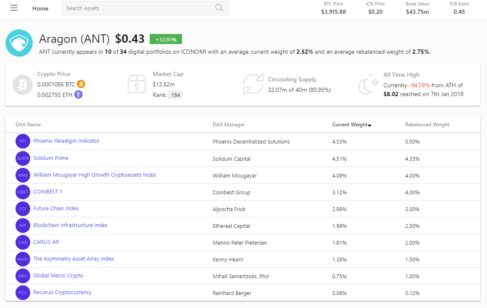Open Phoenix Paradigm Indicator link
487x308 pixels.
(66, 141)
